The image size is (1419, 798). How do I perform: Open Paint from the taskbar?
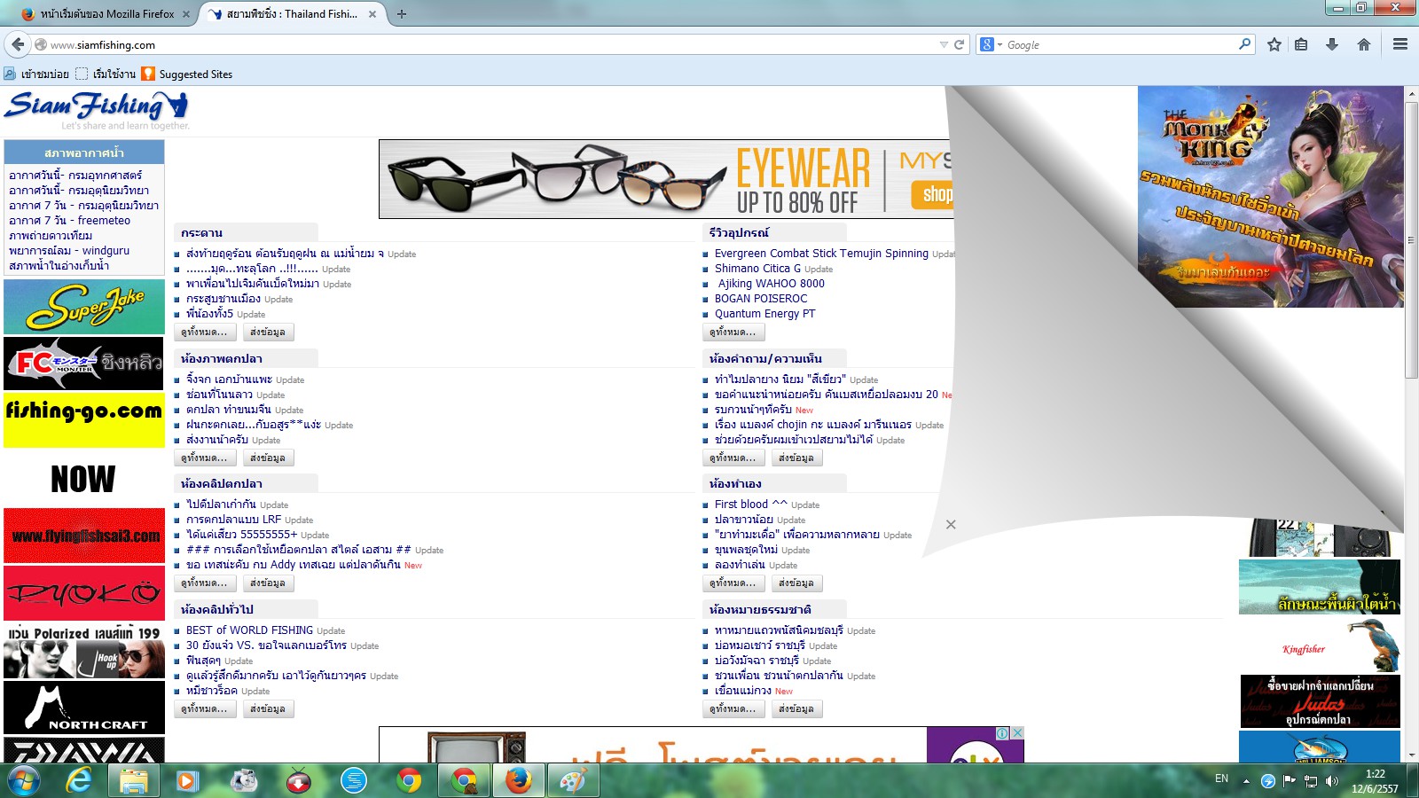pyautogui.click(x=574, y=780)
